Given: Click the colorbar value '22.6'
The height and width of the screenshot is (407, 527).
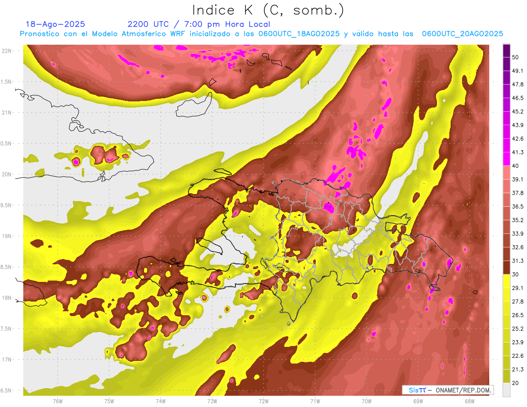Looking at the screenshot, I should click(518, 356).
